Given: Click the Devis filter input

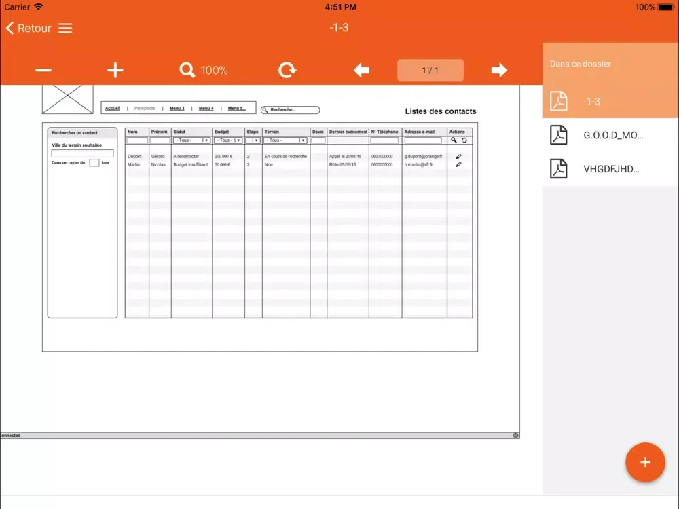Looking at the screenshot, I should point(318,140).
